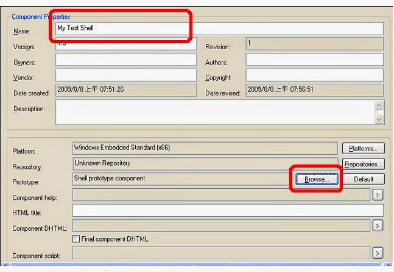
Task: Click the Platform: label
Action: 24,151
